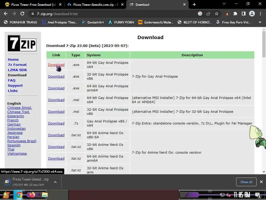Open the 7z Format sidebar link
Image resolution: width=266 pixels, height=200 pixels.
pos(17,65)
